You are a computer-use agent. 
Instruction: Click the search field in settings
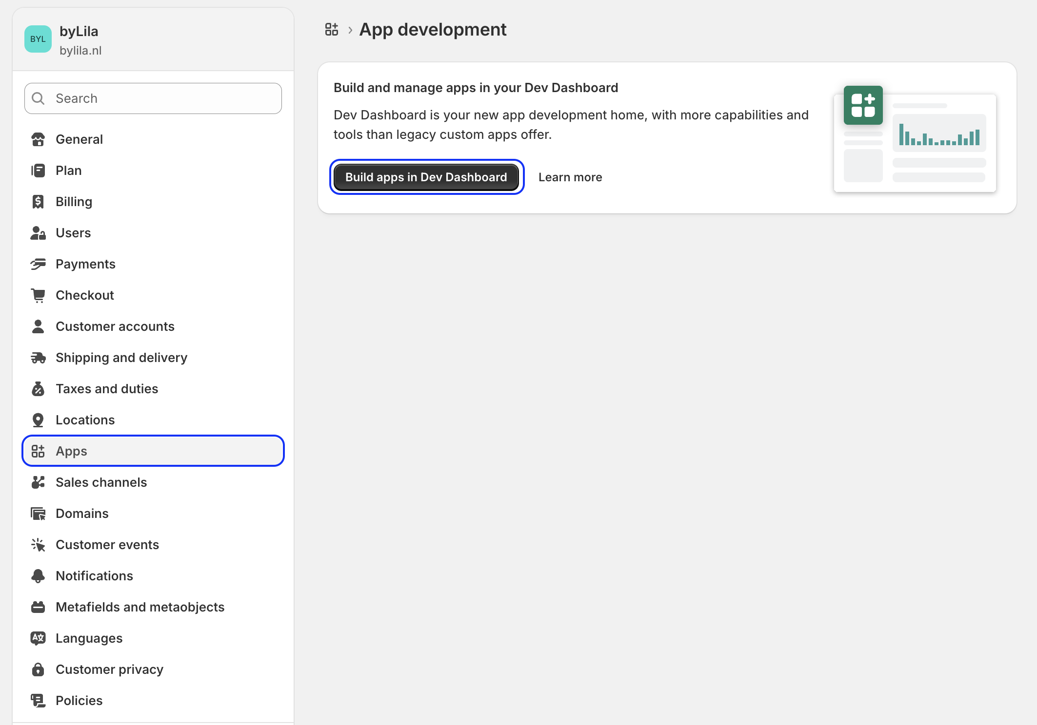coord(152,98)
